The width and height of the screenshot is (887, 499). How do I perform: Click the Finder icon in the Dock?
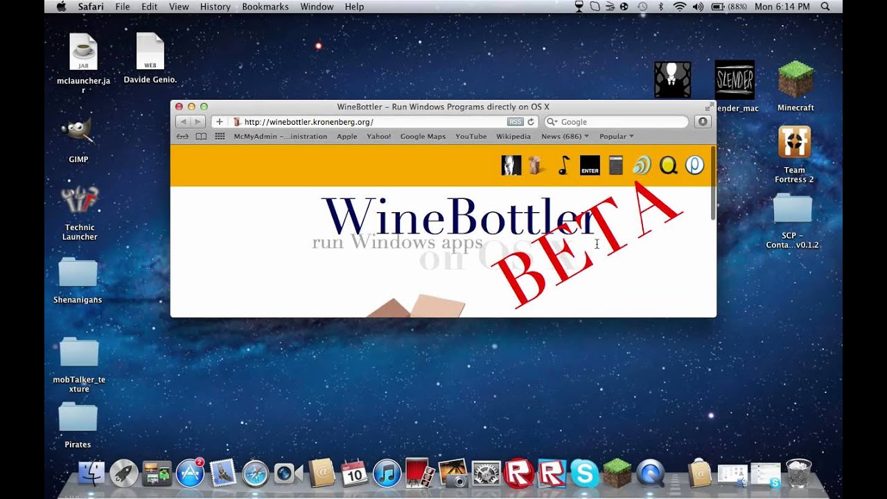(91, 473)
